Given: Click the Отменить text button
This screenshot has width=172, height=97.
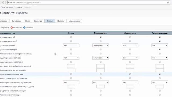Looking at the screenshot, I should pyautogui.click(x=17, y=27).
